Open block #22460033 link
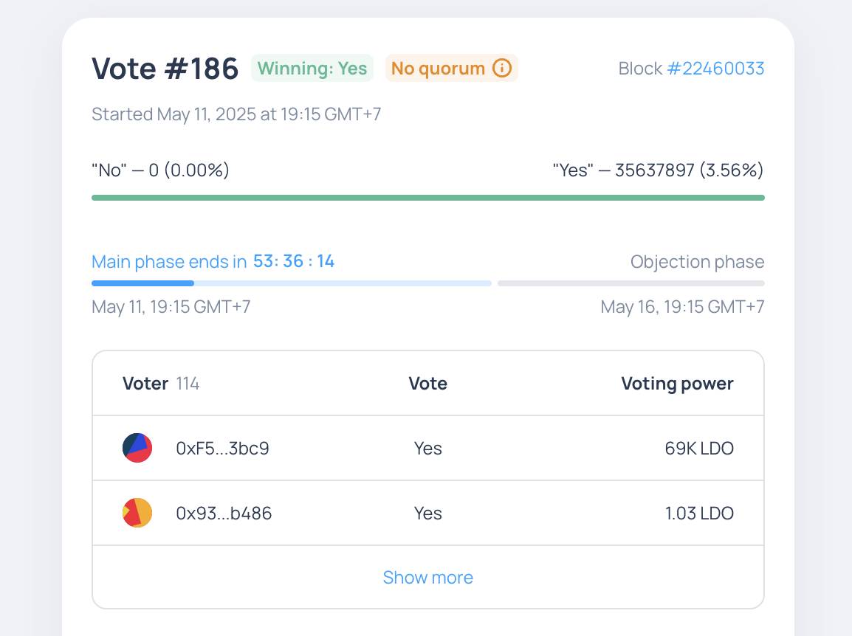The image size is (852, 636). [x=715, y=69]
